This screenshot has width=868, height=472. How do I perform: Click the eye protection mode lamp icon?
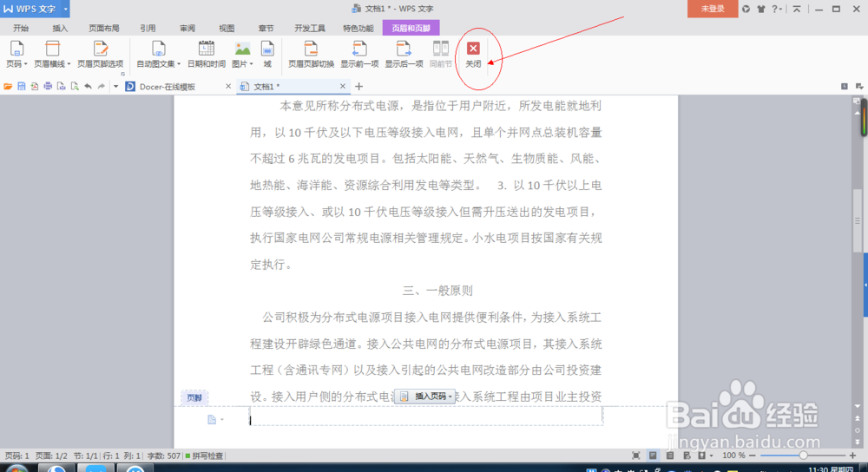701,456
